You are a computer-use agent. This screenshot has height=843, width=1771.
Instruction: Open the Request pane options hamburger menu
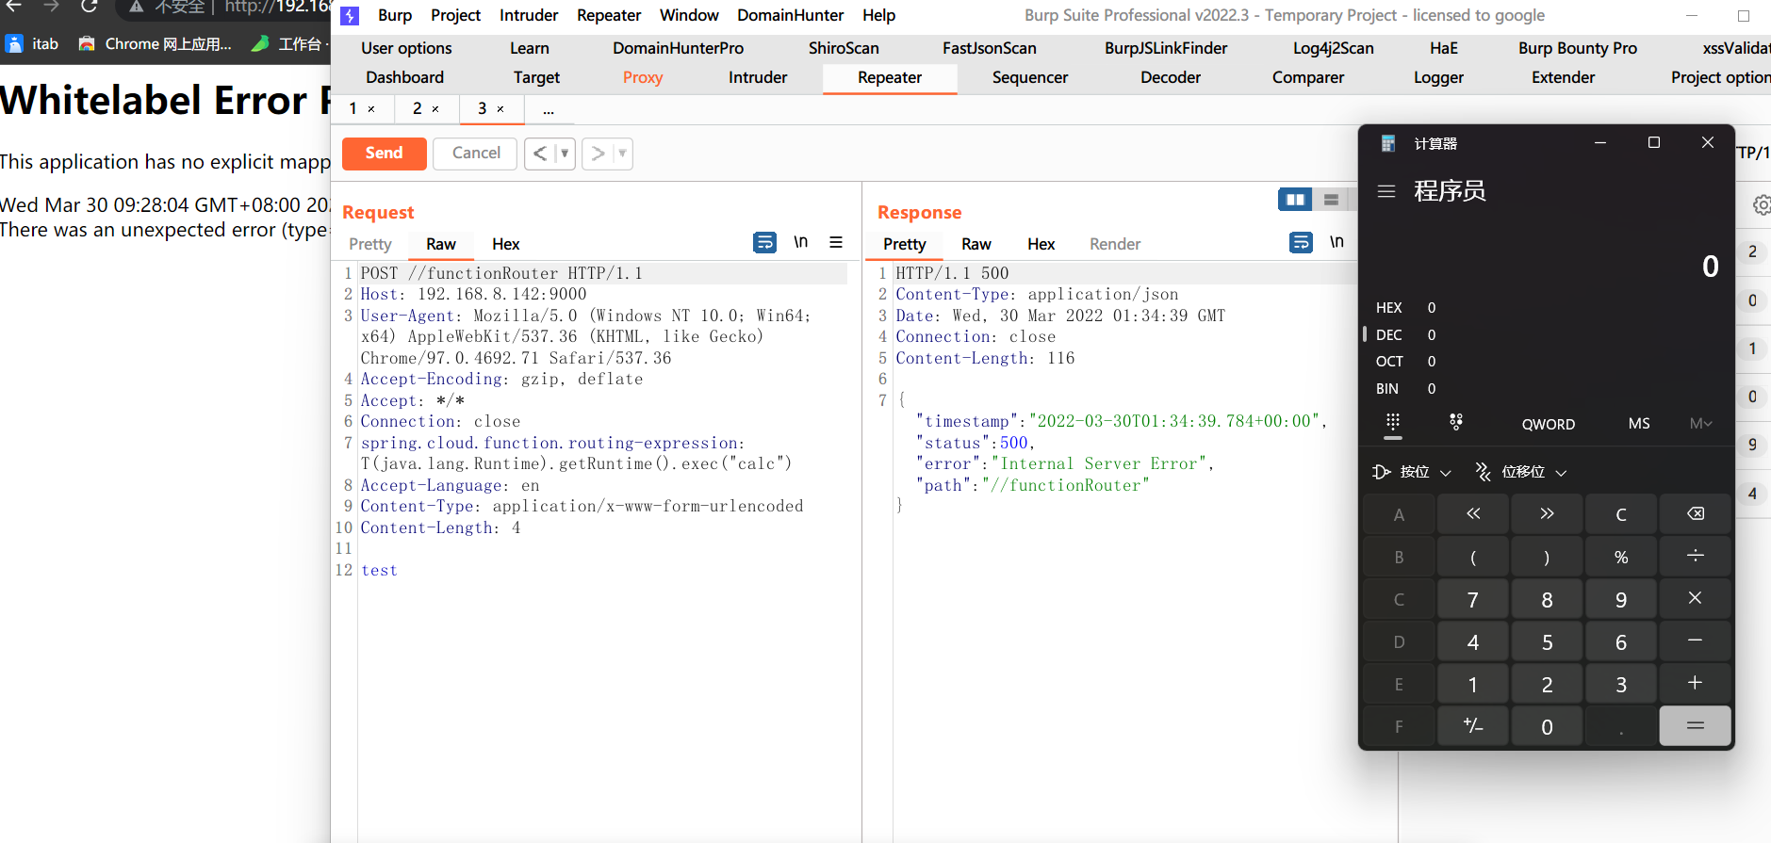(x=836, y=243)
